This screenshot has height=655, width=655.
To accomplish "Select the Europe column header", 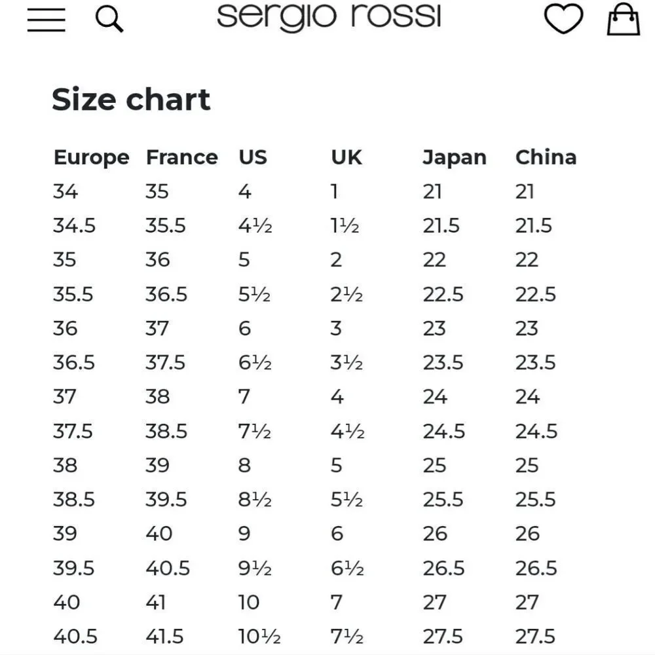I will [92, 159].
